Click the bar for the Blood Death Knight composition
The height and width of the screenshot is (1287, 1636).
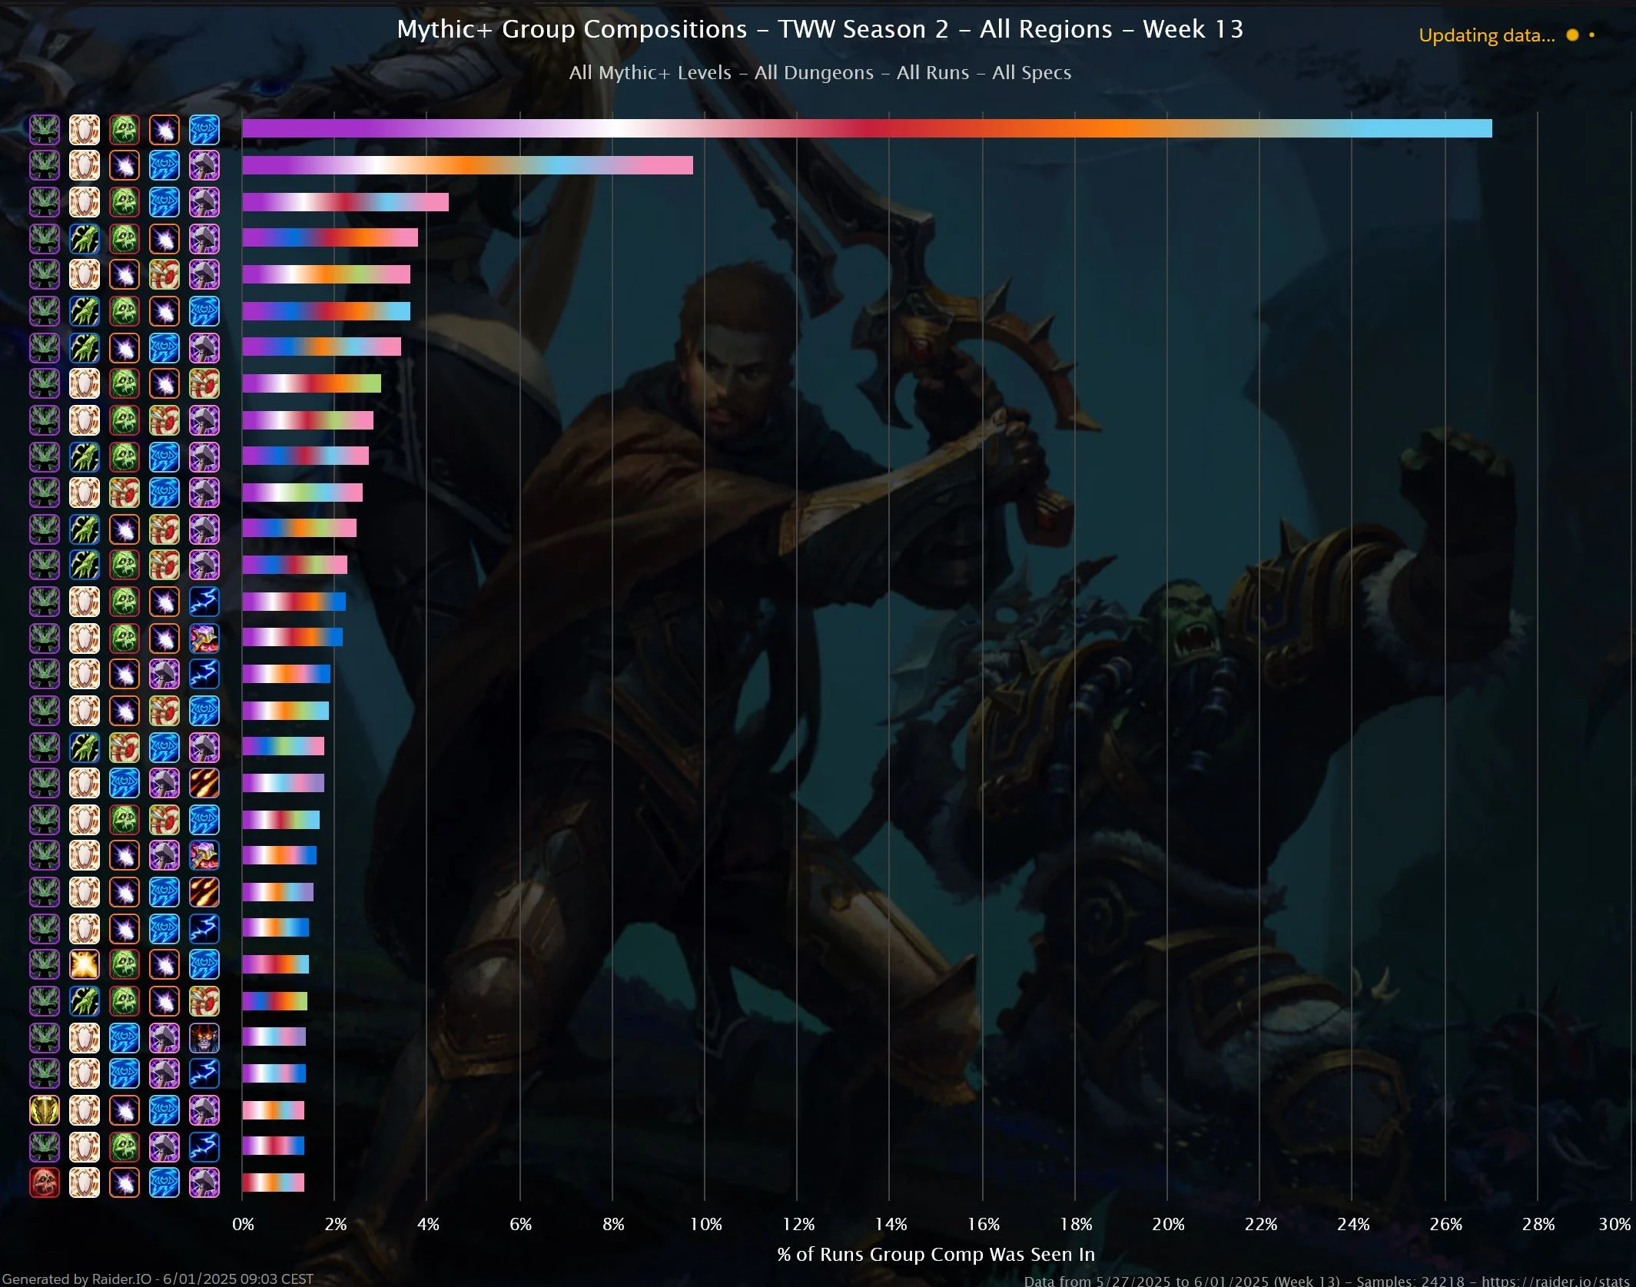273,1183
